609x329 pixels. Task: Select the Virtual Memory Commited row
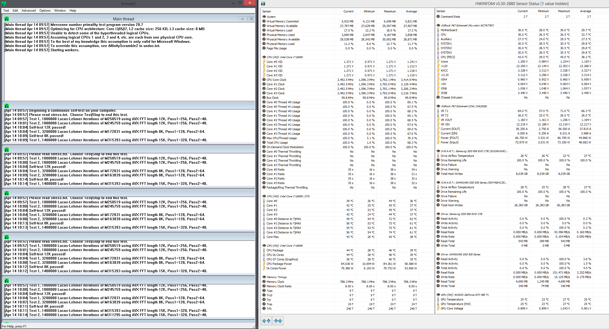(x=340, y=21)
